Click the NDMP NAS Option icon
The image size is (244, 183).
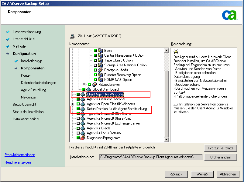(x=100, y=80)
